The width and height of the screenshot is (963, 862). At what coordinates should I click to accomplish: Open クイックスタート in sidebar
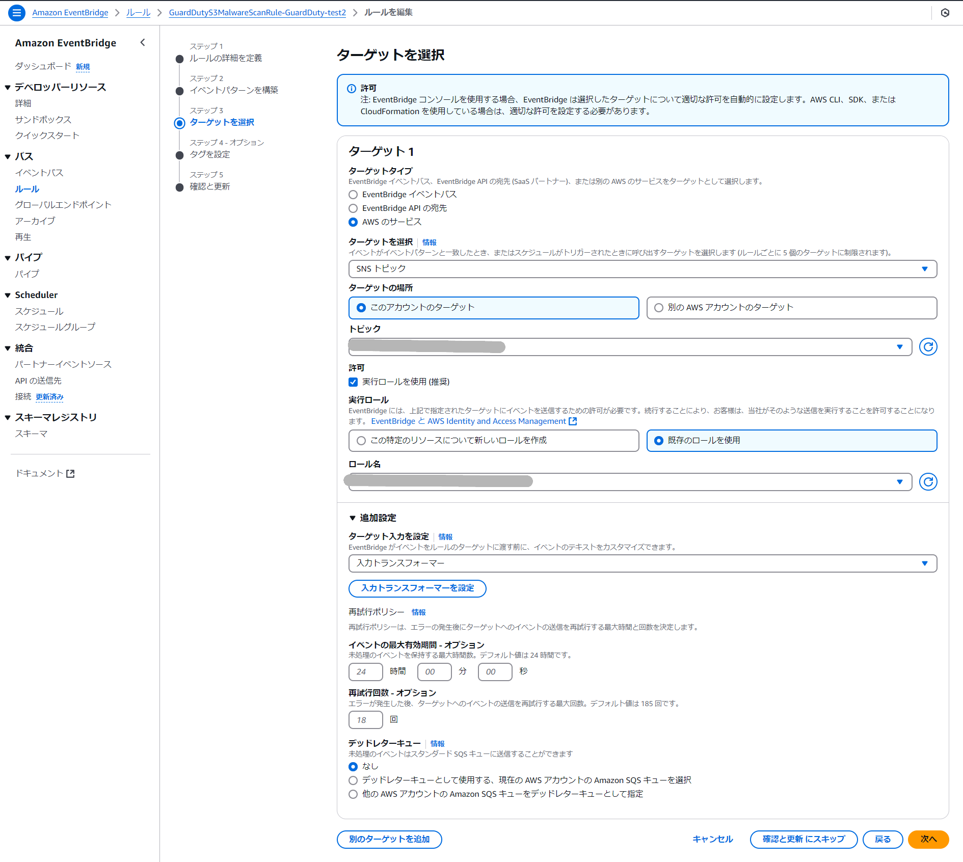point(47,136)
